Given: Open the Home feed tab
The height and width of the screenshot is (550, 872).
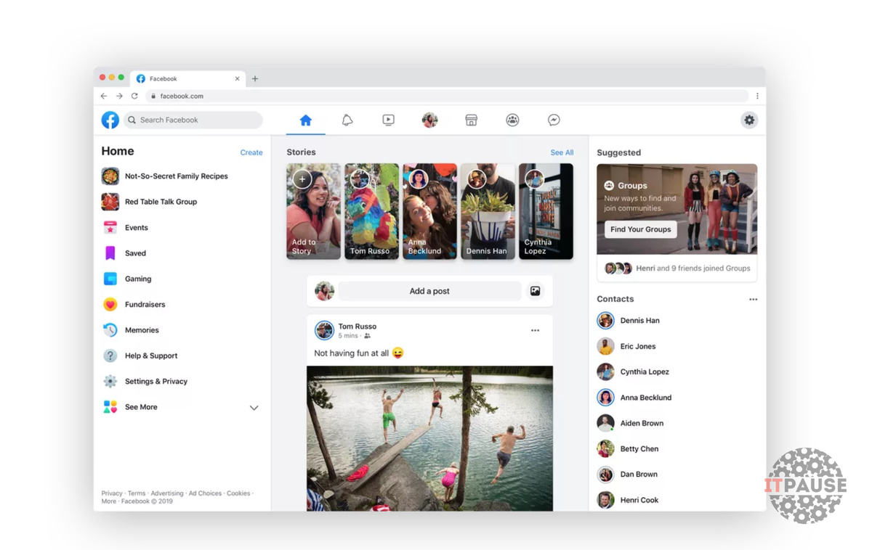Looking at the screenshot, I should 306,120.
